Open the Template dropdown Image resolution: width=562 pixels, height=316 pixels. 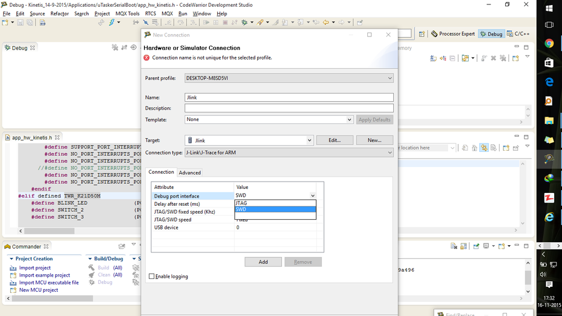[x=349, y=120]
